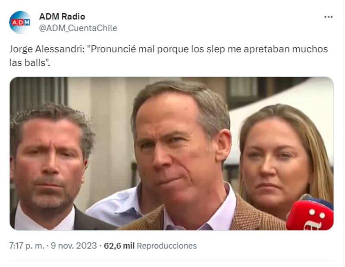Click the bearded man in the dark suit
The image size is (345, 267).
[50, 167]
